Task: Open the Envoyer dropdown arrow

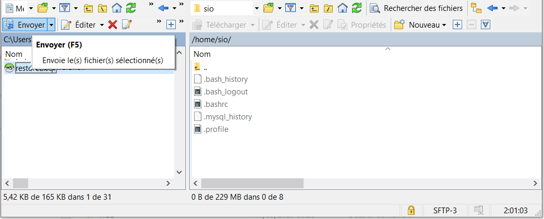Action: click(x=51, y=25)
